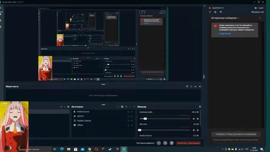This screenshot has height=152, width=270.
Task: Select the highlighted scene row
Action: [x=49, y=111]
